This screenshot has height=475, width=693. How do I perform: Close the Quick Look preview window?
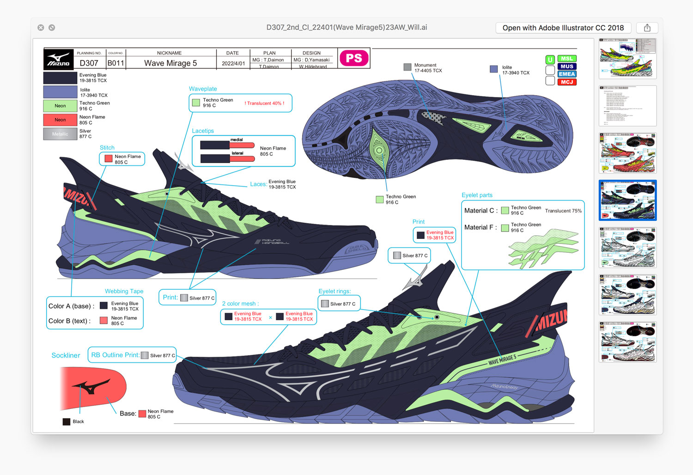tap(41, 28)
